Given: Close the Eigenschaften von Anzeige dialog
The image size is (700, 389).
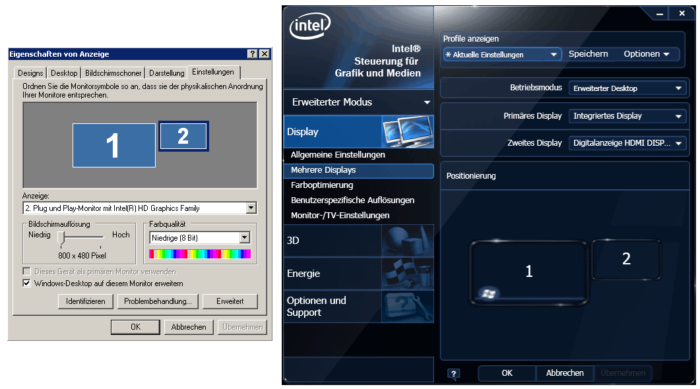Looking at the screenshot, I should click(265, 54).
